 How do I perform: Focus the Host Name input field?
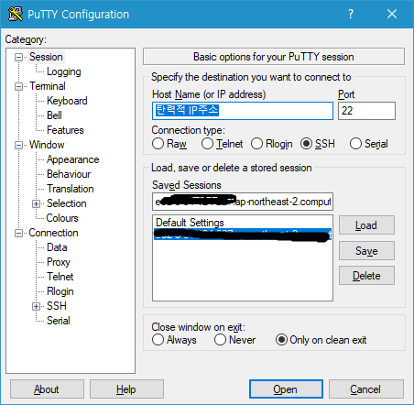pyautogui.click(x=243, y=111)
